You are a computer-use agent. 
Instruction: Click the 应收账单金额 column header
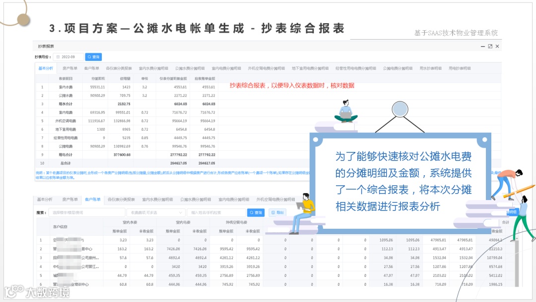tap(205, 78)
